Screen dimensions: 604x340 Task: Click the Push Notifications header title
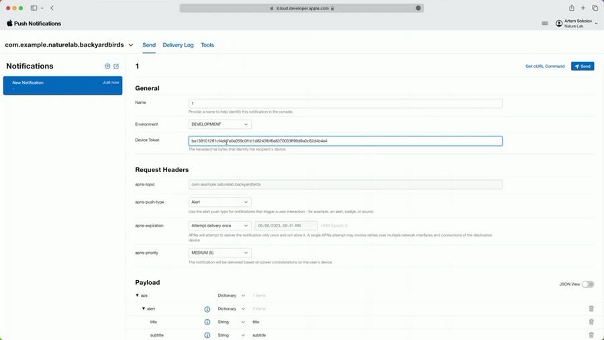pos(38,24)
